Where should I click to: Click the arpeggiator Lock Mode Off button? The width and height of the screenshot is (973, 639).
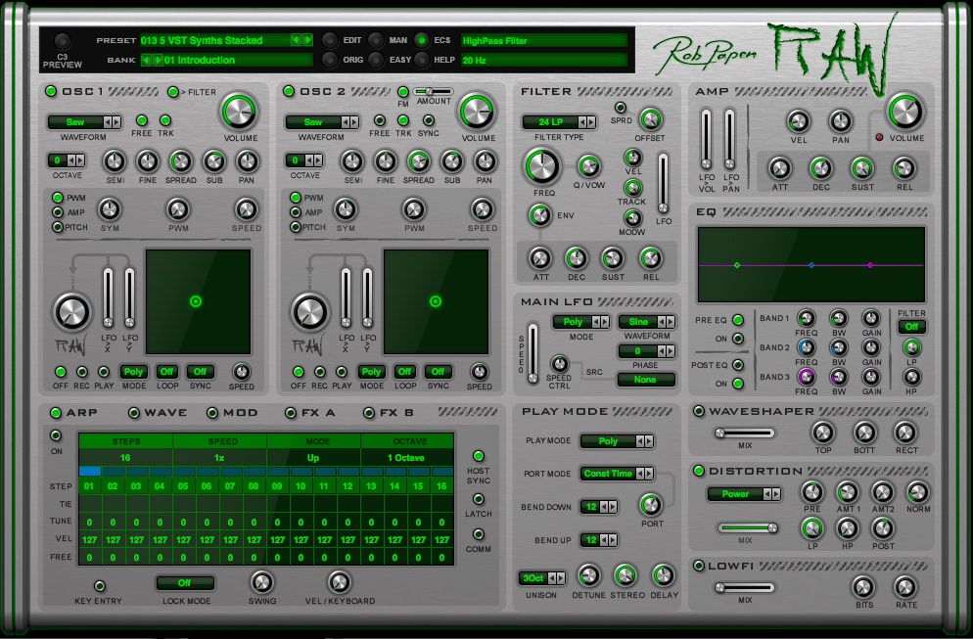(x=185, y=583)
